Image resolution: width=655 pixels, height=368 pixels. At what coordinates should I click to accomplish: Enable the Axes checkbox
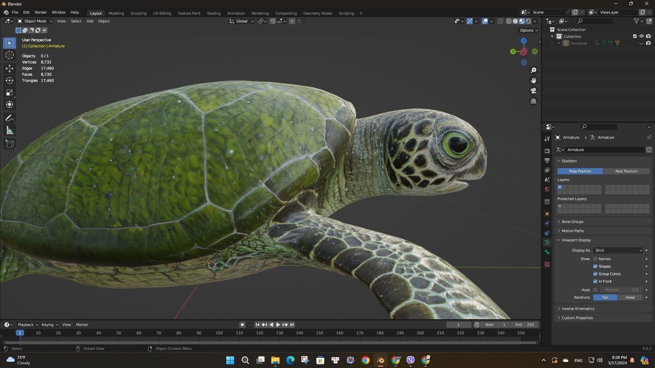(x=595, y=290)
